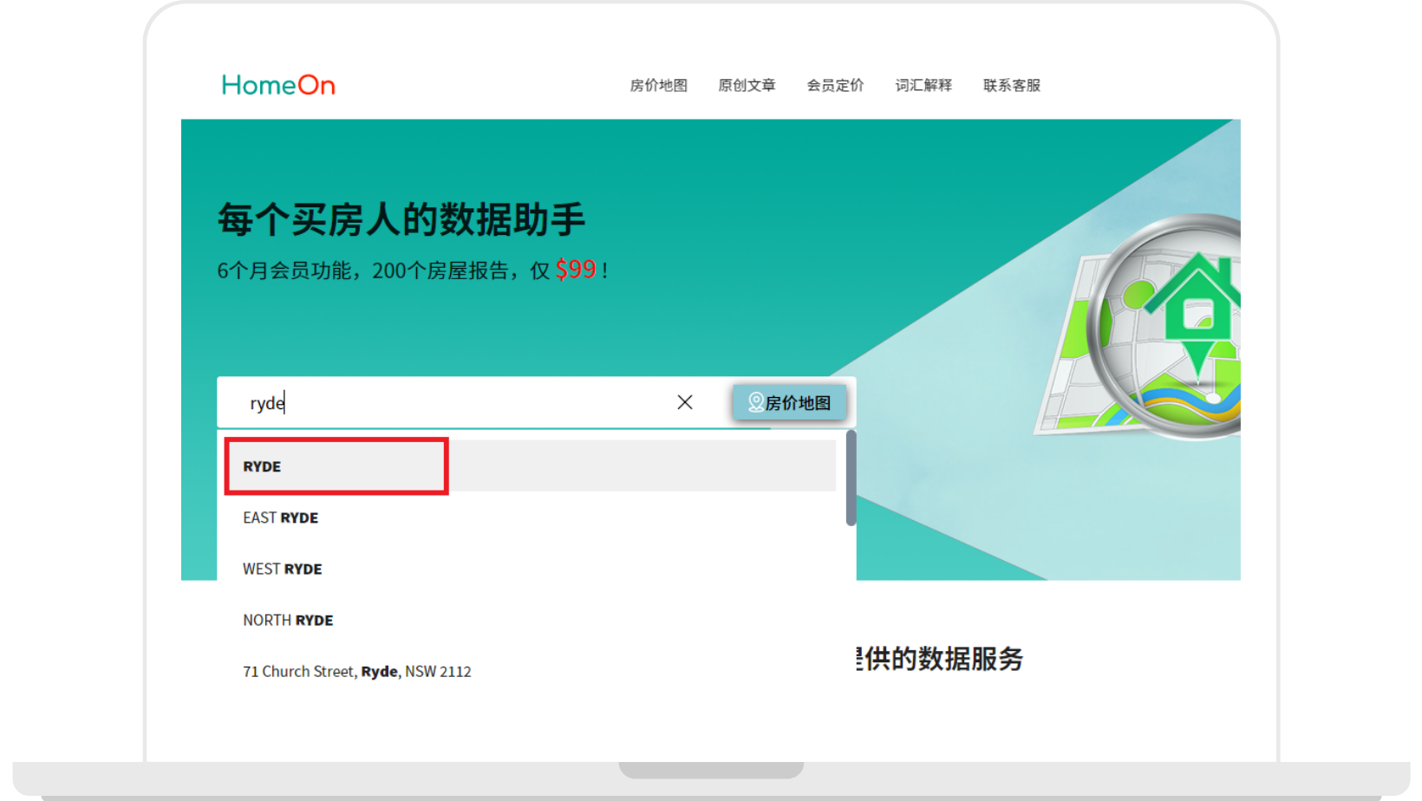Open 词汇解释 in the top navigation
The height and width of the screenshot is (801, 1422).
[x=923, y=85]
